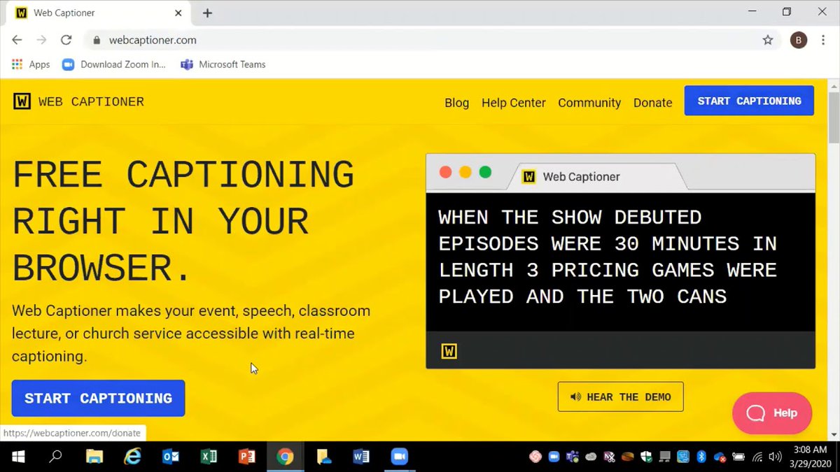Go forward in Chrome browser
The height and width of the screenshot is (472, 840).
point(41,40)
